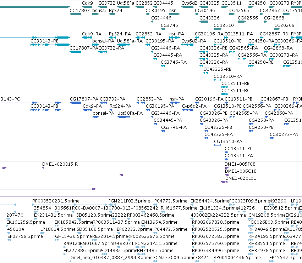Click the CG4250 gene label in top track
This screenshot has height=263, width=302.
(257, 3)
